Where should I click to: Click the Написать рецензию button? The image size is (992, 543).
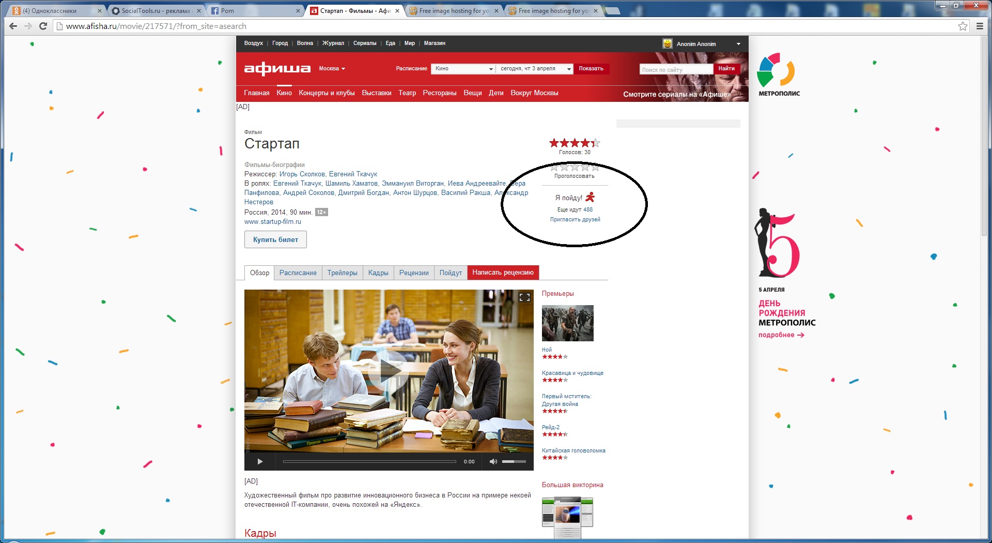pos(503,273)
